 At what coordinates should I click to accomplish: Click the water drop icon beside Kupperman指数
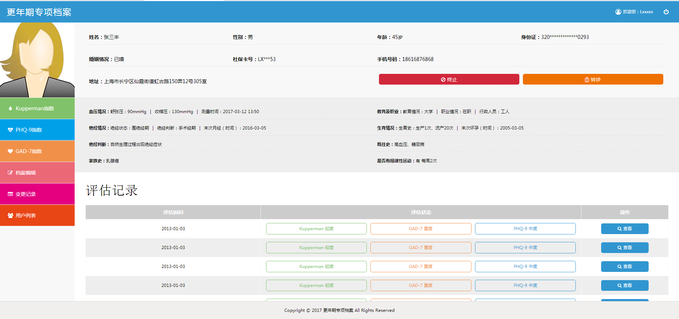coord(10,108)
